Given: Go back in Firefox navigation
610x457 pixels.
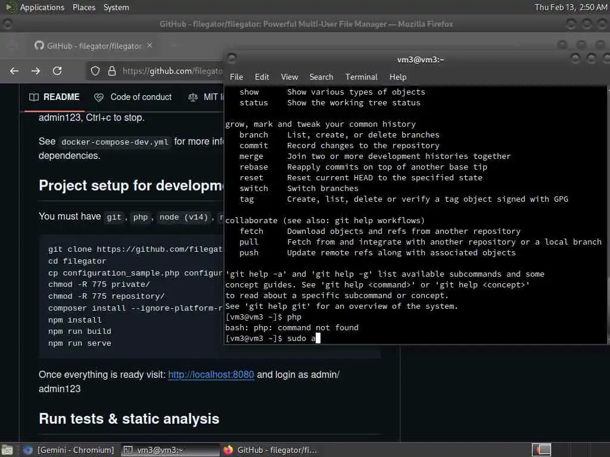Looking at the screenshot, I should click(x=14, y=71).
